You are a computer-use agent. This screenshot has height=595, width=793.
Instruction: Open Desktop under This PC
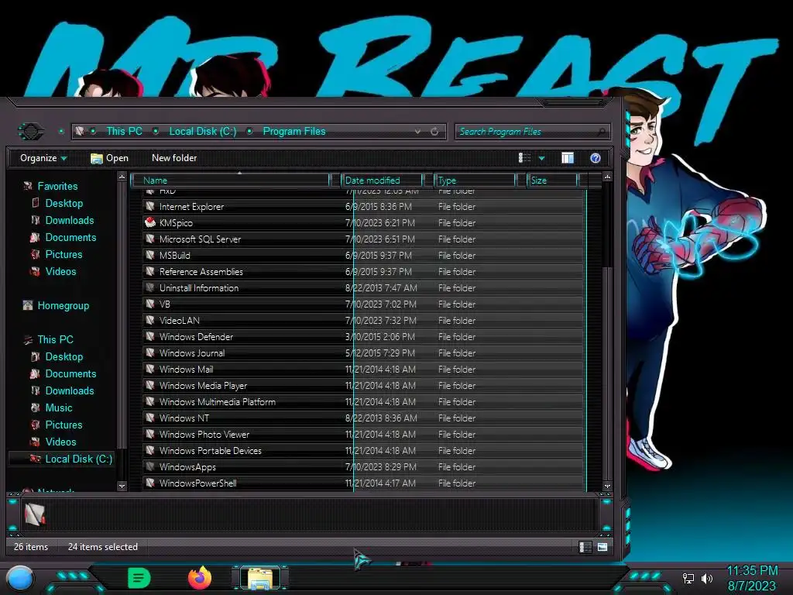coord(64,356)
